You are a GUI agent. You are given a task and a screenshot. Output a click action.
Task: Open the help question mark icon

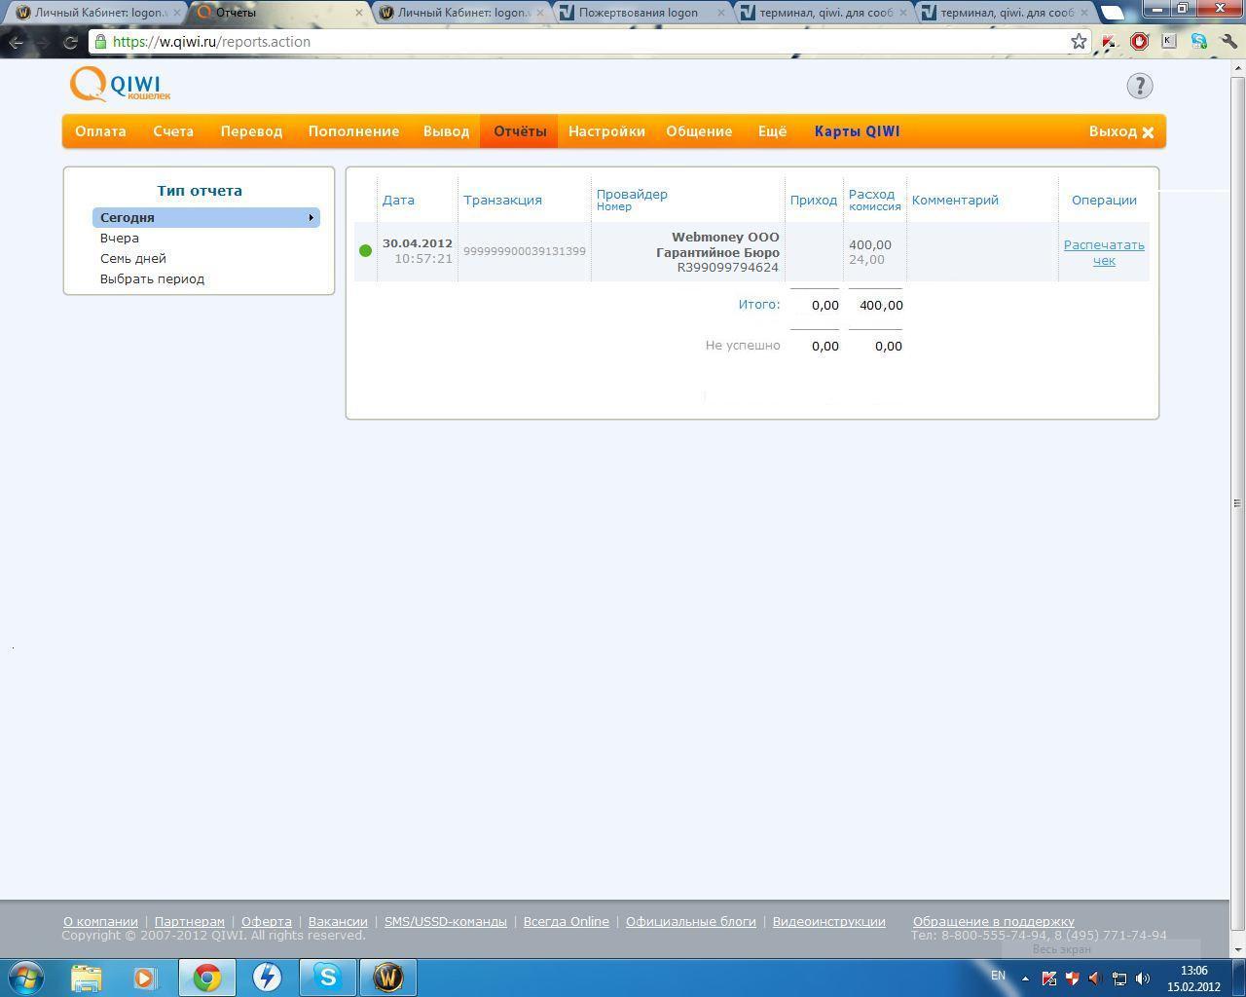[x=1139, y=86]
